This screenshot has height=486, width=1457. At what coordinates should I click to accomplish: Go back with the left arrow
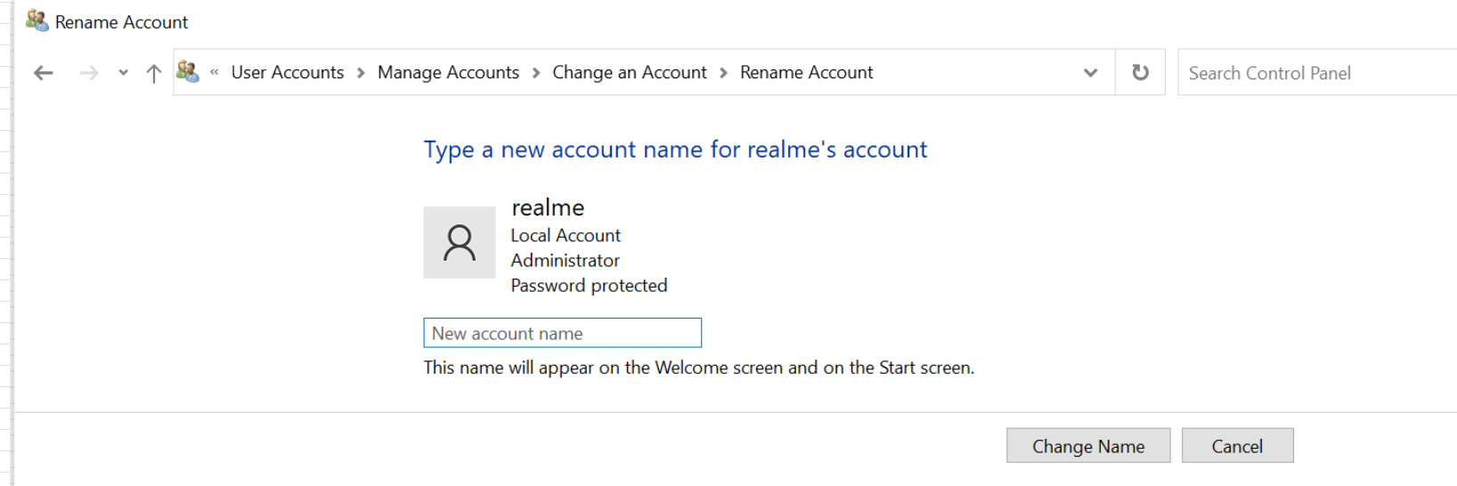coord(43,73)
